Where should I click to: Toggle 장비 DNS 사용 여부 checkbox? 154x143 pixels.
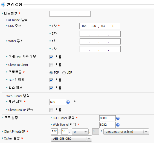[51, 57]
